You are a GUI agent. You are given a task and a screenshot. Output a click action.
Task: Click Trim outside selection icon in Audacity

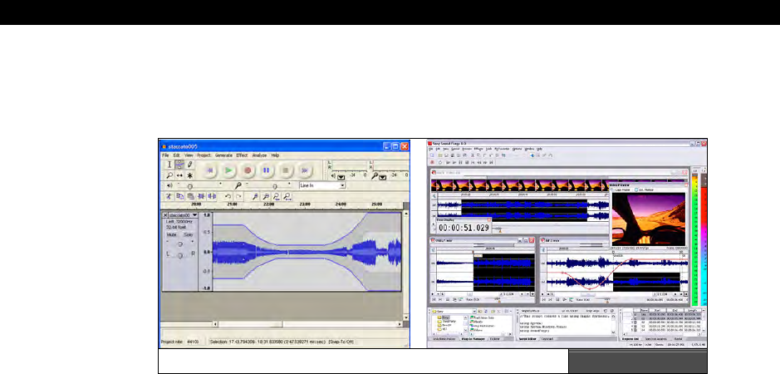pos(201,197)
